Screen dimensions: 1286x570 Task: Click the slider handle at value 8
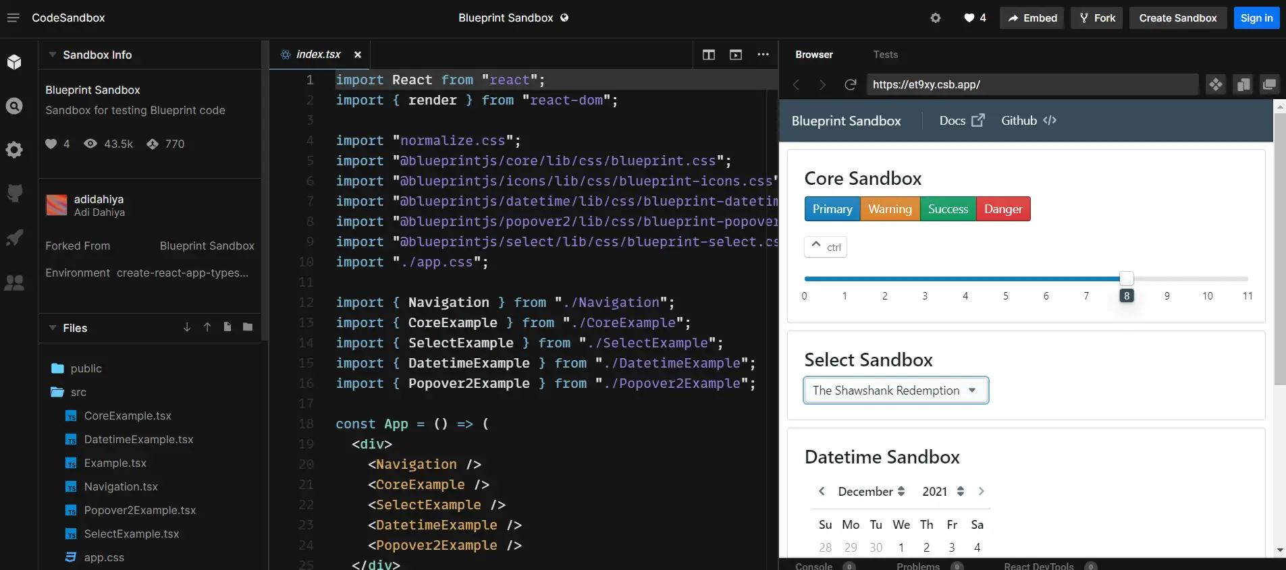click(1126, 279)
